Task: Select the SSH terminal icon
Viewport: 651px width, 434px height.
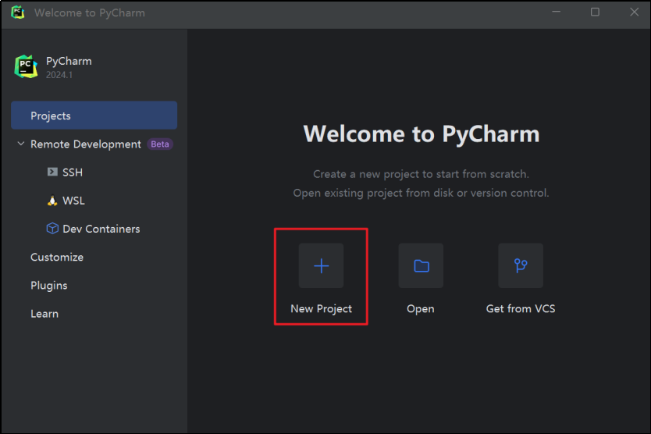Action: pyautogui.click(x=52, y=172)
